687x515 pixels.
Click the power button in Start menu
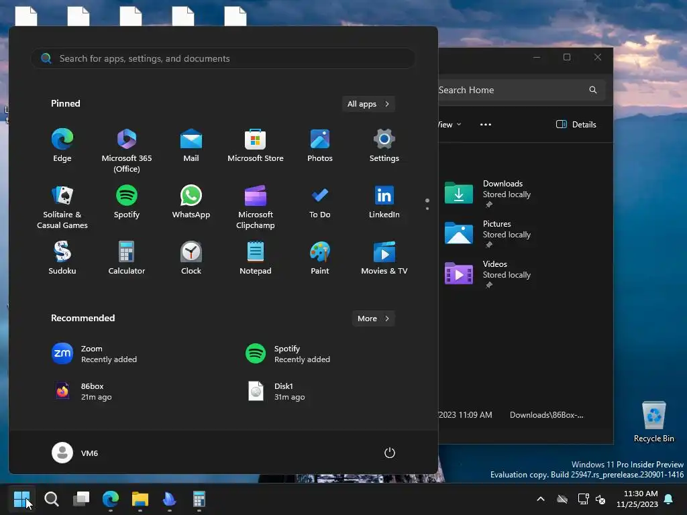coord(390,453)
